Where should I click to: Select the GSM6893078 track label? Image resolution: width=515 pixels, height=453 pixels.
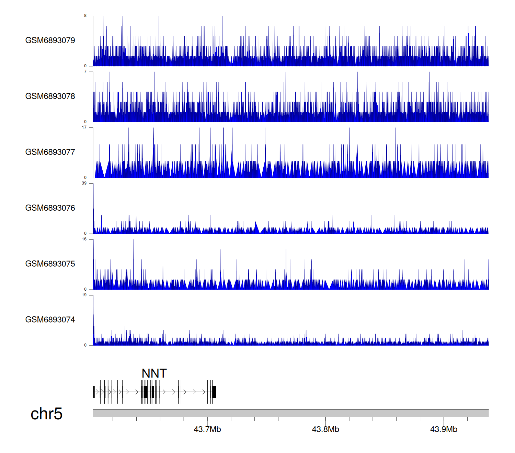click(50, 96)
